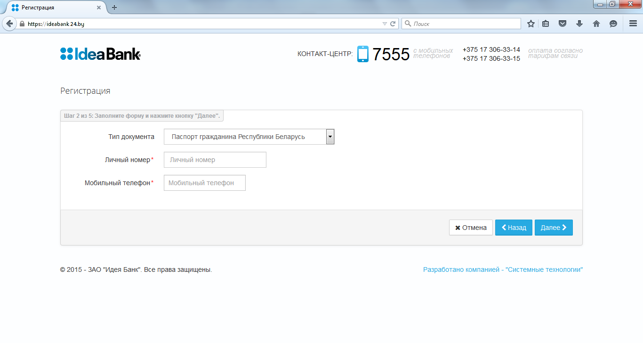Open the Системные технологии developer link
Image resolution: width=643 pixels, height=343 pixels.
tap(503, 270)
